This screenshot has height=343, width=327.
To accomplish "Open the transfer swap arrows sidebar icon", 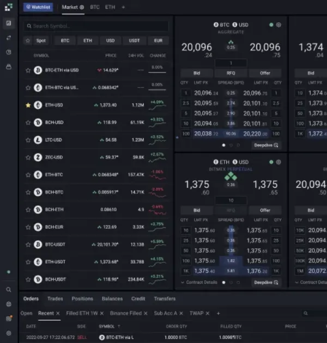I will (x=9, y=38).
